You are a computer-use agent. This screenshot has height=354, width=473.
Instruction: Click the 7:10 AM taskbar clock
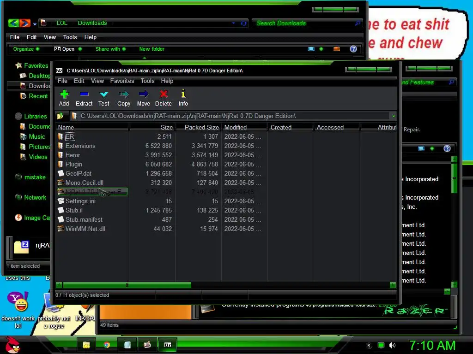pyautogui.click(x=432, y=345)
